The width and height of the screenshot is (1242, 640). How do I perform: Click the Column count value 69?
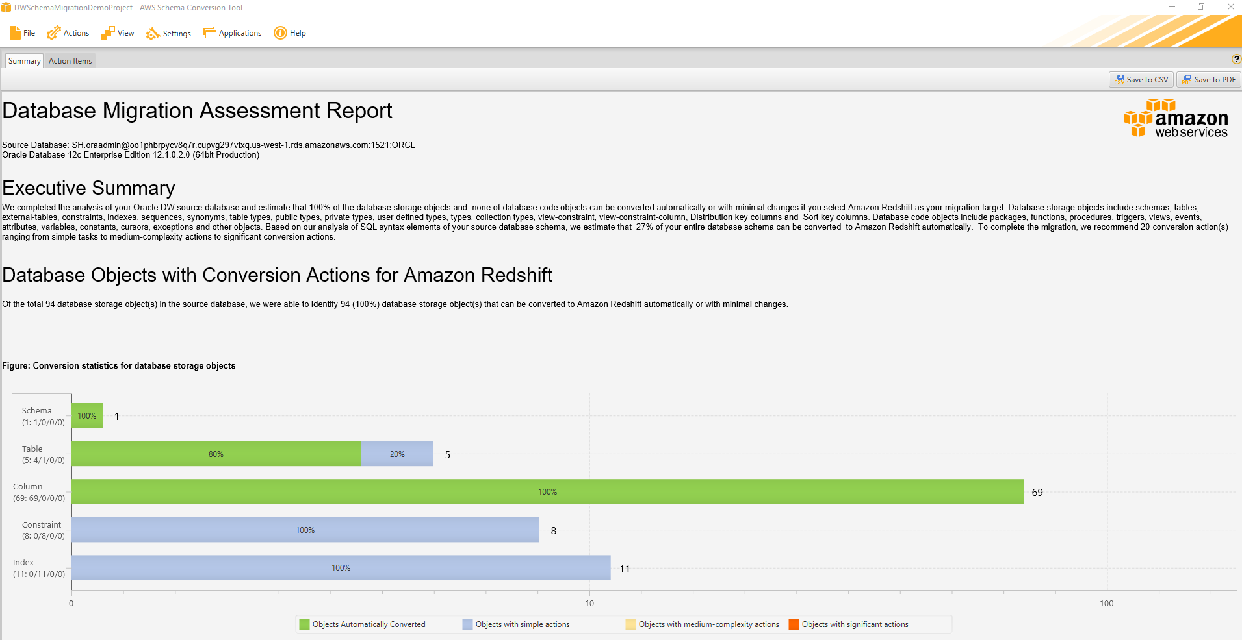(x=1037, y=493)
